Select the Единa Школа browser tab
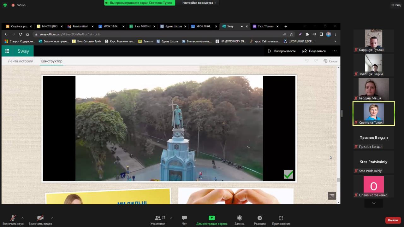Image resolution: width=404 pixels, height=227 pixels. click(x=171, y=26)
